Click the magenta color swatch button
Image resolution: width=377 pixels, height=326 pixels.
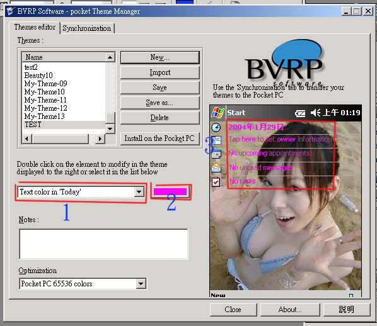point(170,191)
